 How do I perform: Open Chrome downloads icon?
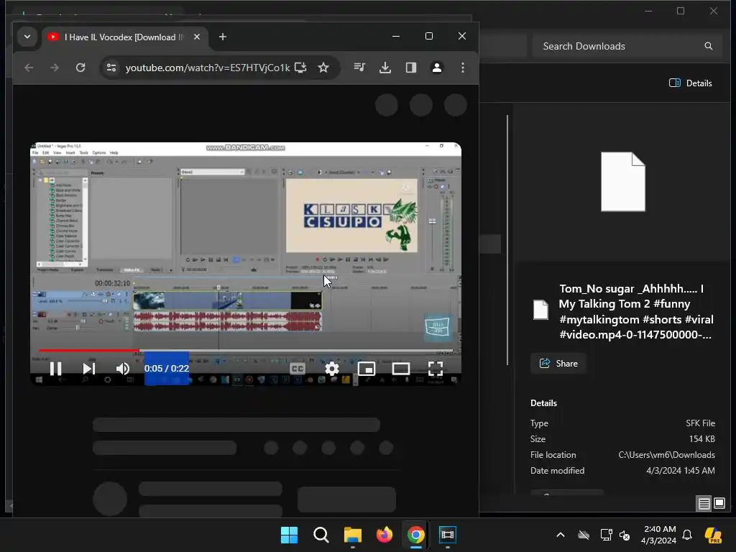[x=385, y=68]
